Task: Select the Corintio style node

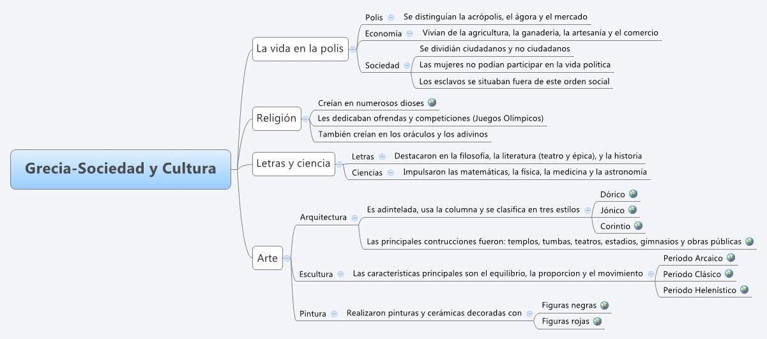Action: click(x=616, y=227)
